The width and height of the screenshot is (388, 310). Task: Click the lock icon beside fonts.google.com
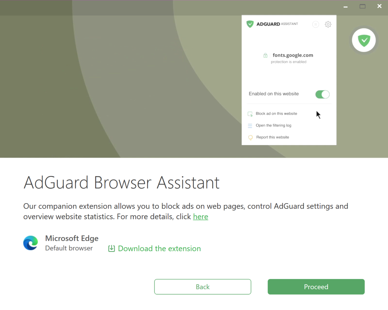[265, 55]
